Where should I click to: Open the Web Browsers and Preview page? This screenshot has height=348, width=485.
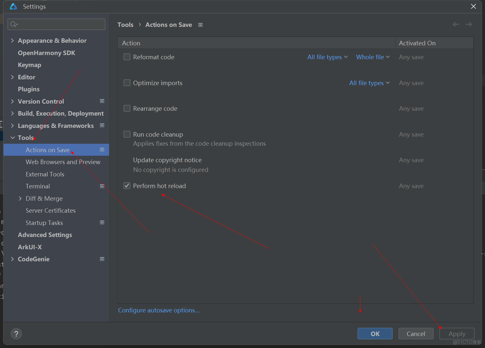pyautogui.click(x=63, y=162)
